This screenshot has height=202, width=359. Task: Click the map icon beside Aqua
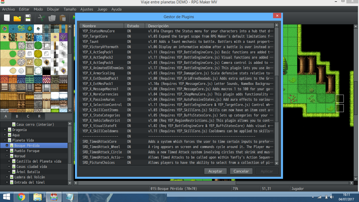coord(9,135)
